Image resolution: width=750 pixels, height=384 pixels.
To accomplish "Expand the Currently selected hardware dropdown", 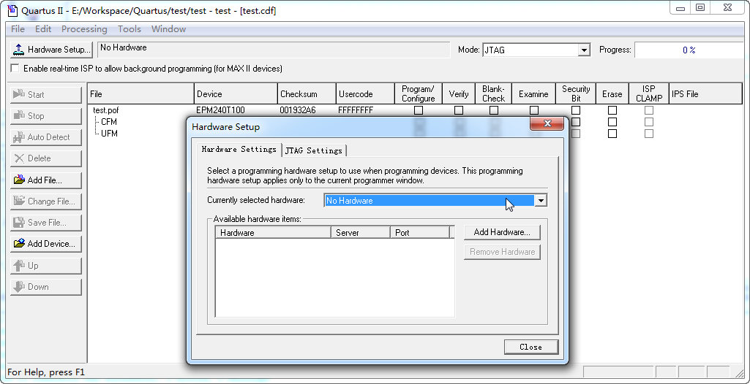I will tap(541, 201).
